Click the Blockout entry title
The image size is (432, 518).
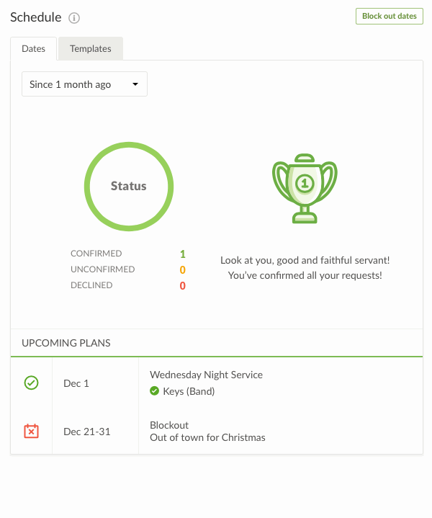pos(169,425)
